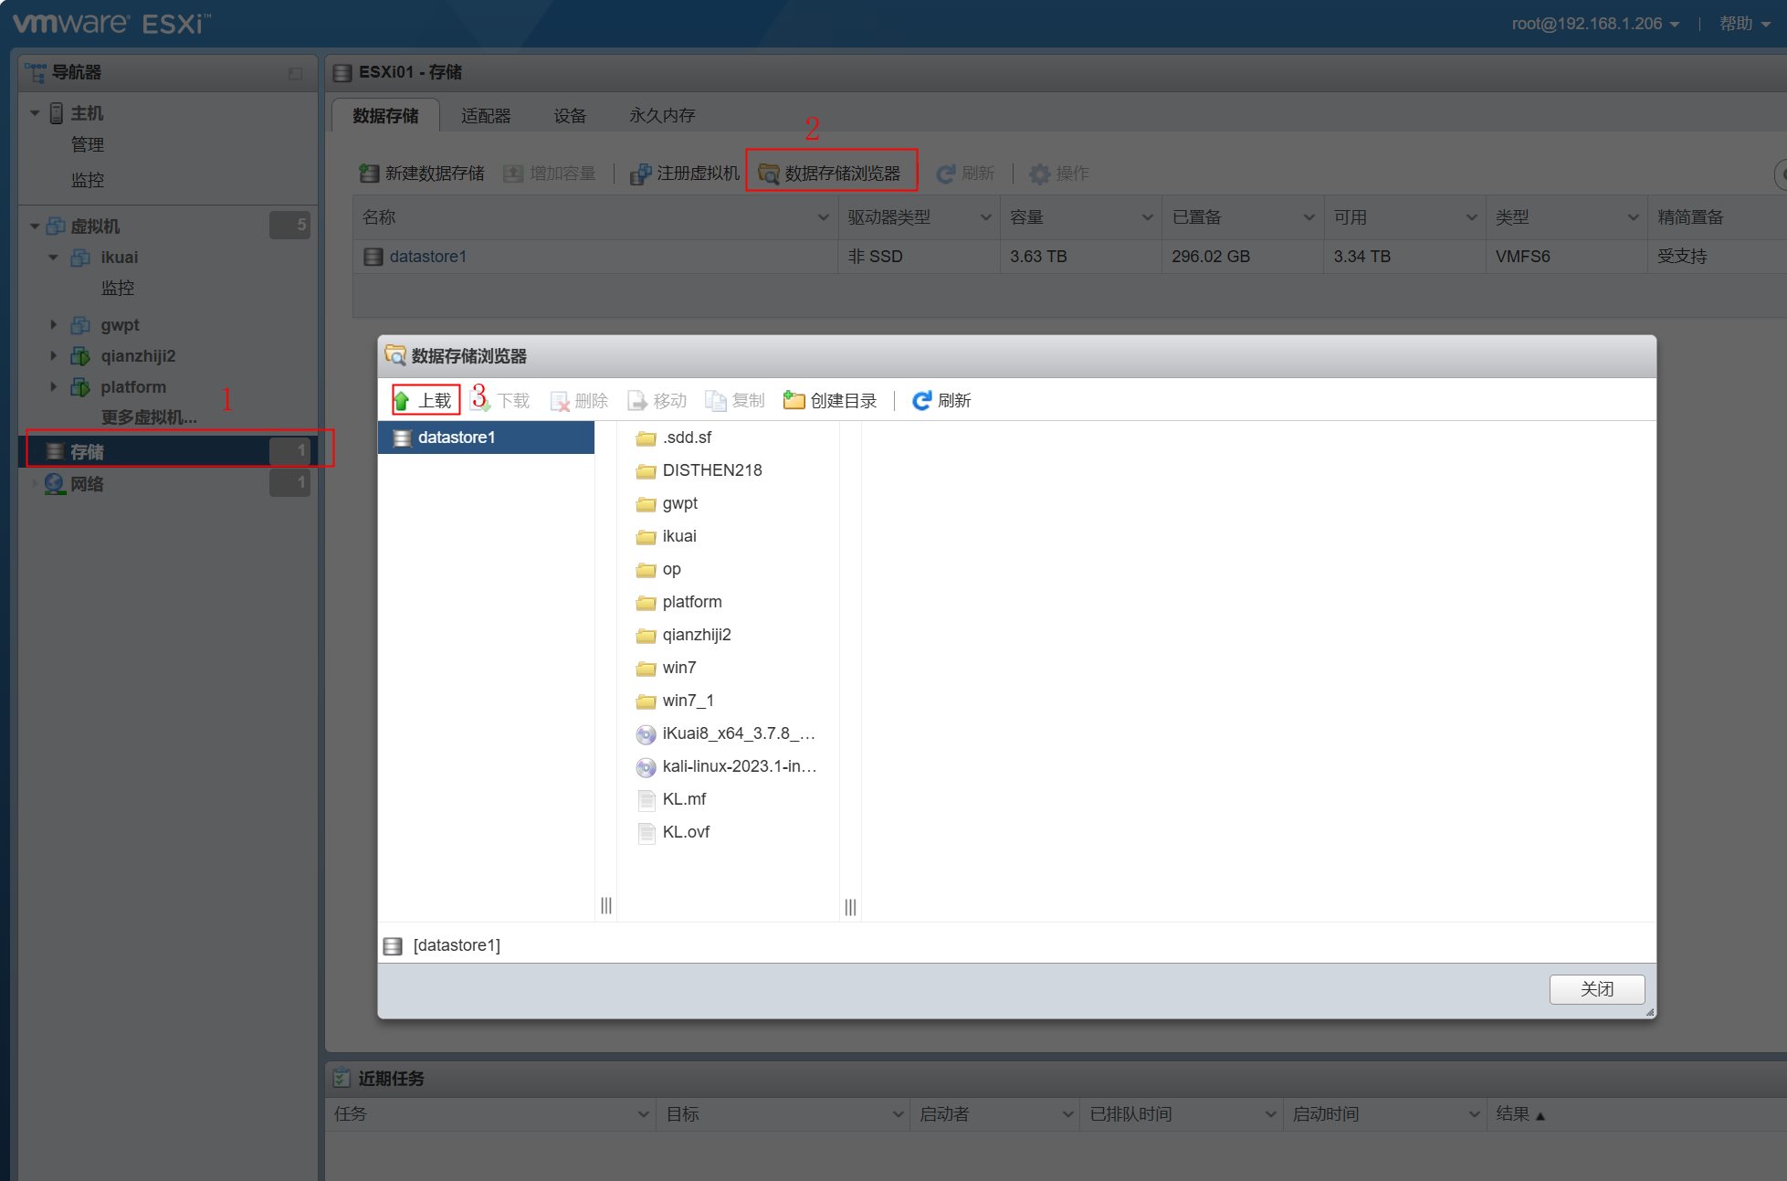
Task: Click the Upload (上载) arrow icon
Action: click(402, 400)
